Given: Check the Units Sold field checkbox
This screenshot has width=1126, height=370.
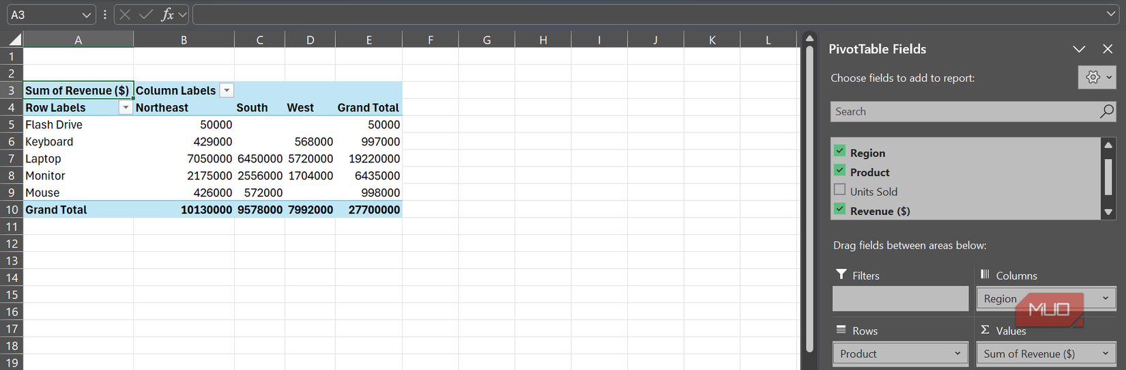Looking at the screenshot, I should [840, 190].
